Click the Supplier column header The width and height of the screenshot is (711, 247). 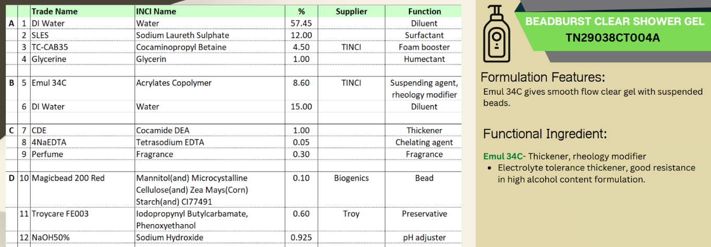tap(351, 11)
